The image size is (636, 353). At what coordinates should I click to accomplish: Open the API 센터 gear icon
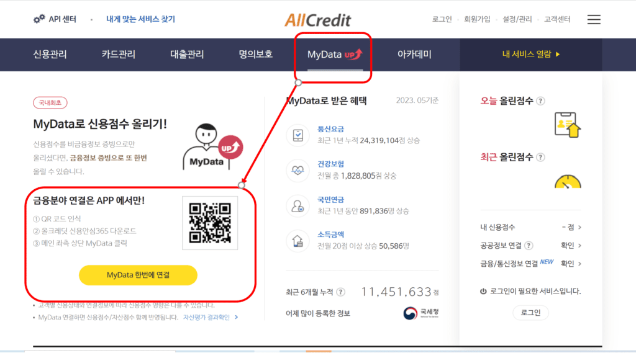click(39, 19)
